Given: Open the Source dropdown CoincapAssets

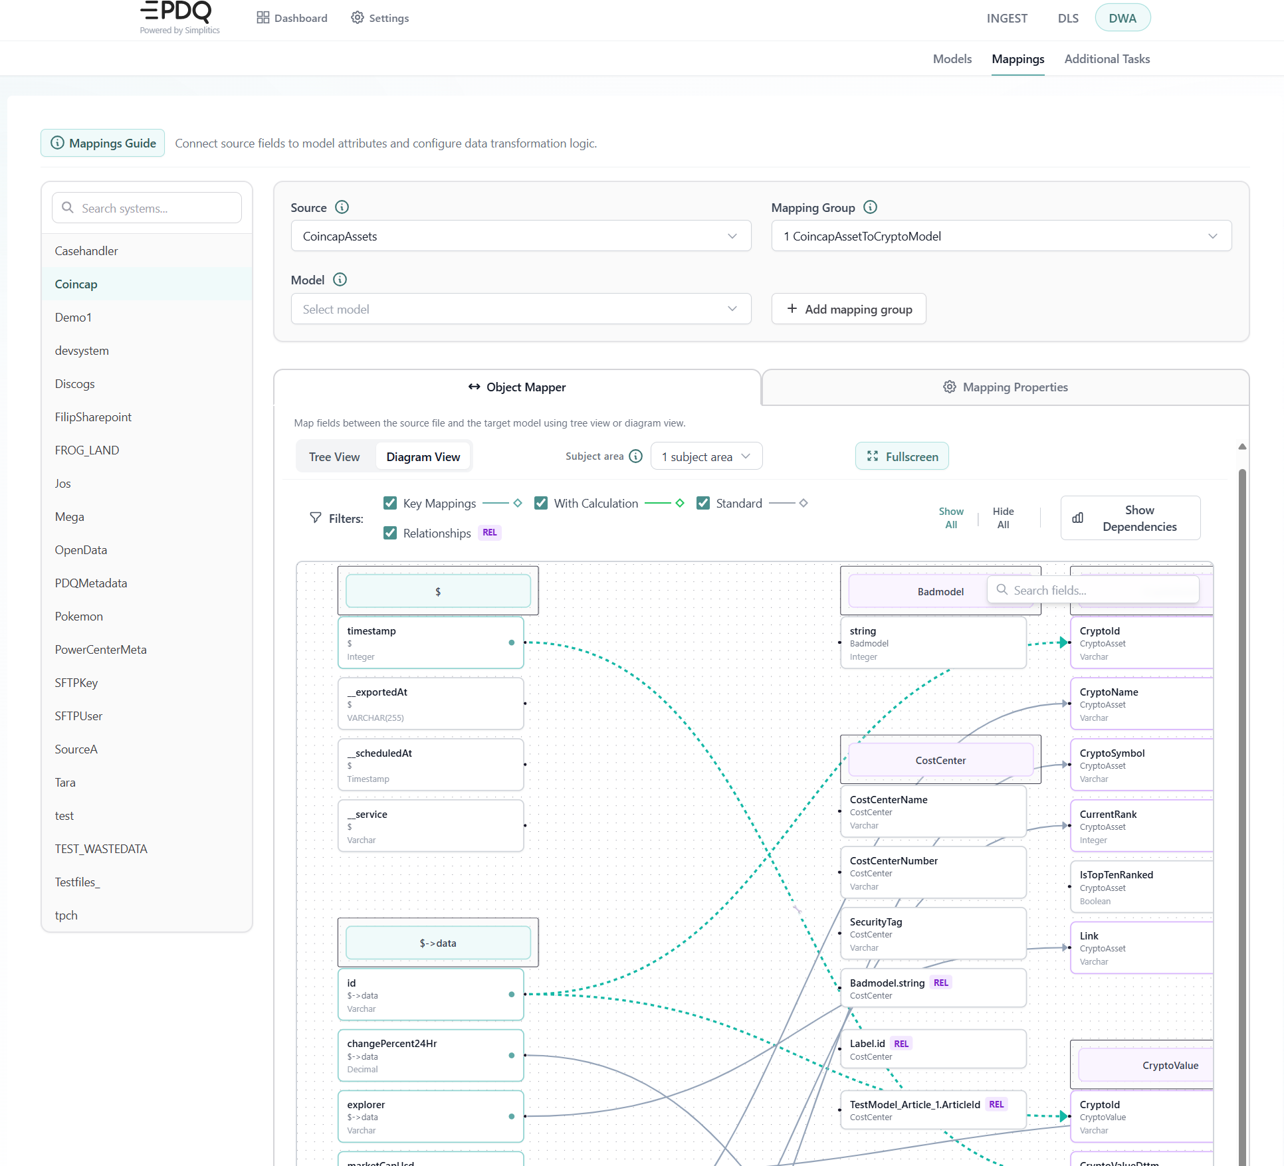Looking at the screenshot, I should (521, 236).
